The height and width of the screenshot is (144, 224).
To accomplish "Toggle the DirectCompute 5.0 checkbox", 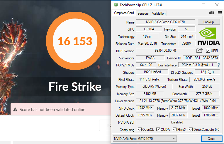I will [x=191, y=130].
